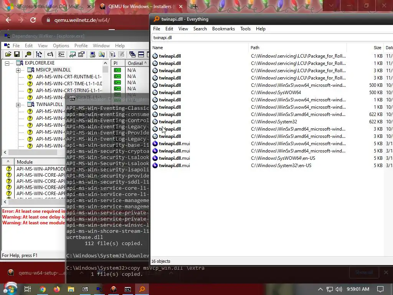Screen dimensions: 393x295
Task: Open Firefox from taskbar
Action: point(57,289)
